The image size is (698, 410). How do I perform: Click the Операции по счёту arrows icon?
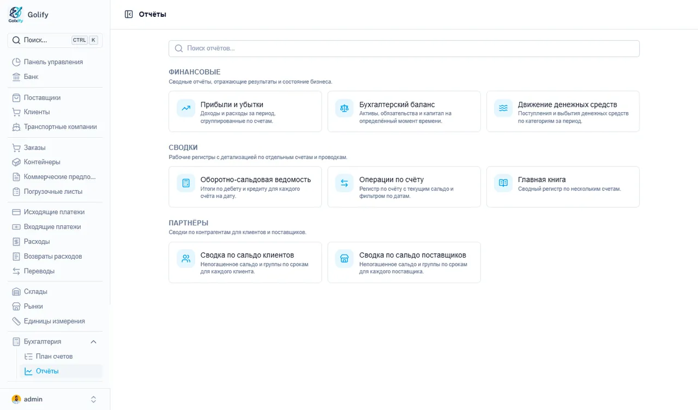coord(344,183)
